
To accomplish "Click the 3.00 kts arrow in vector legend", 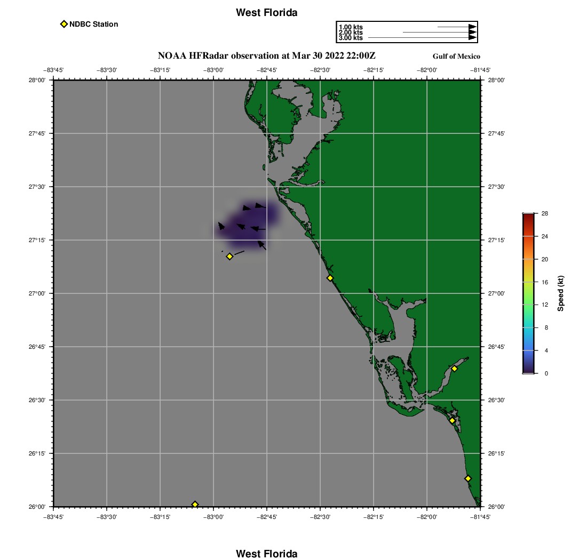I will [422, 37].
